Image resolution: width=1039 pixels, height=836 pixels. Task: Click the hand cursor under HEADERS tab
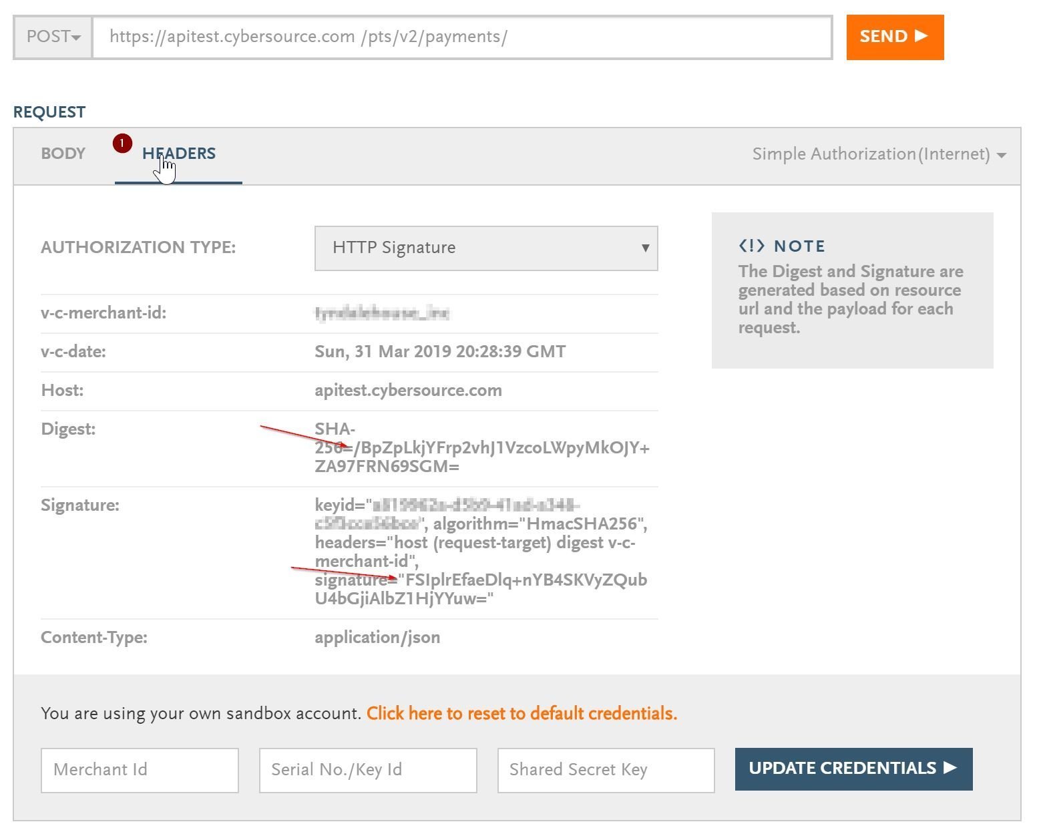pyautogui.click(x=166, y=168)
